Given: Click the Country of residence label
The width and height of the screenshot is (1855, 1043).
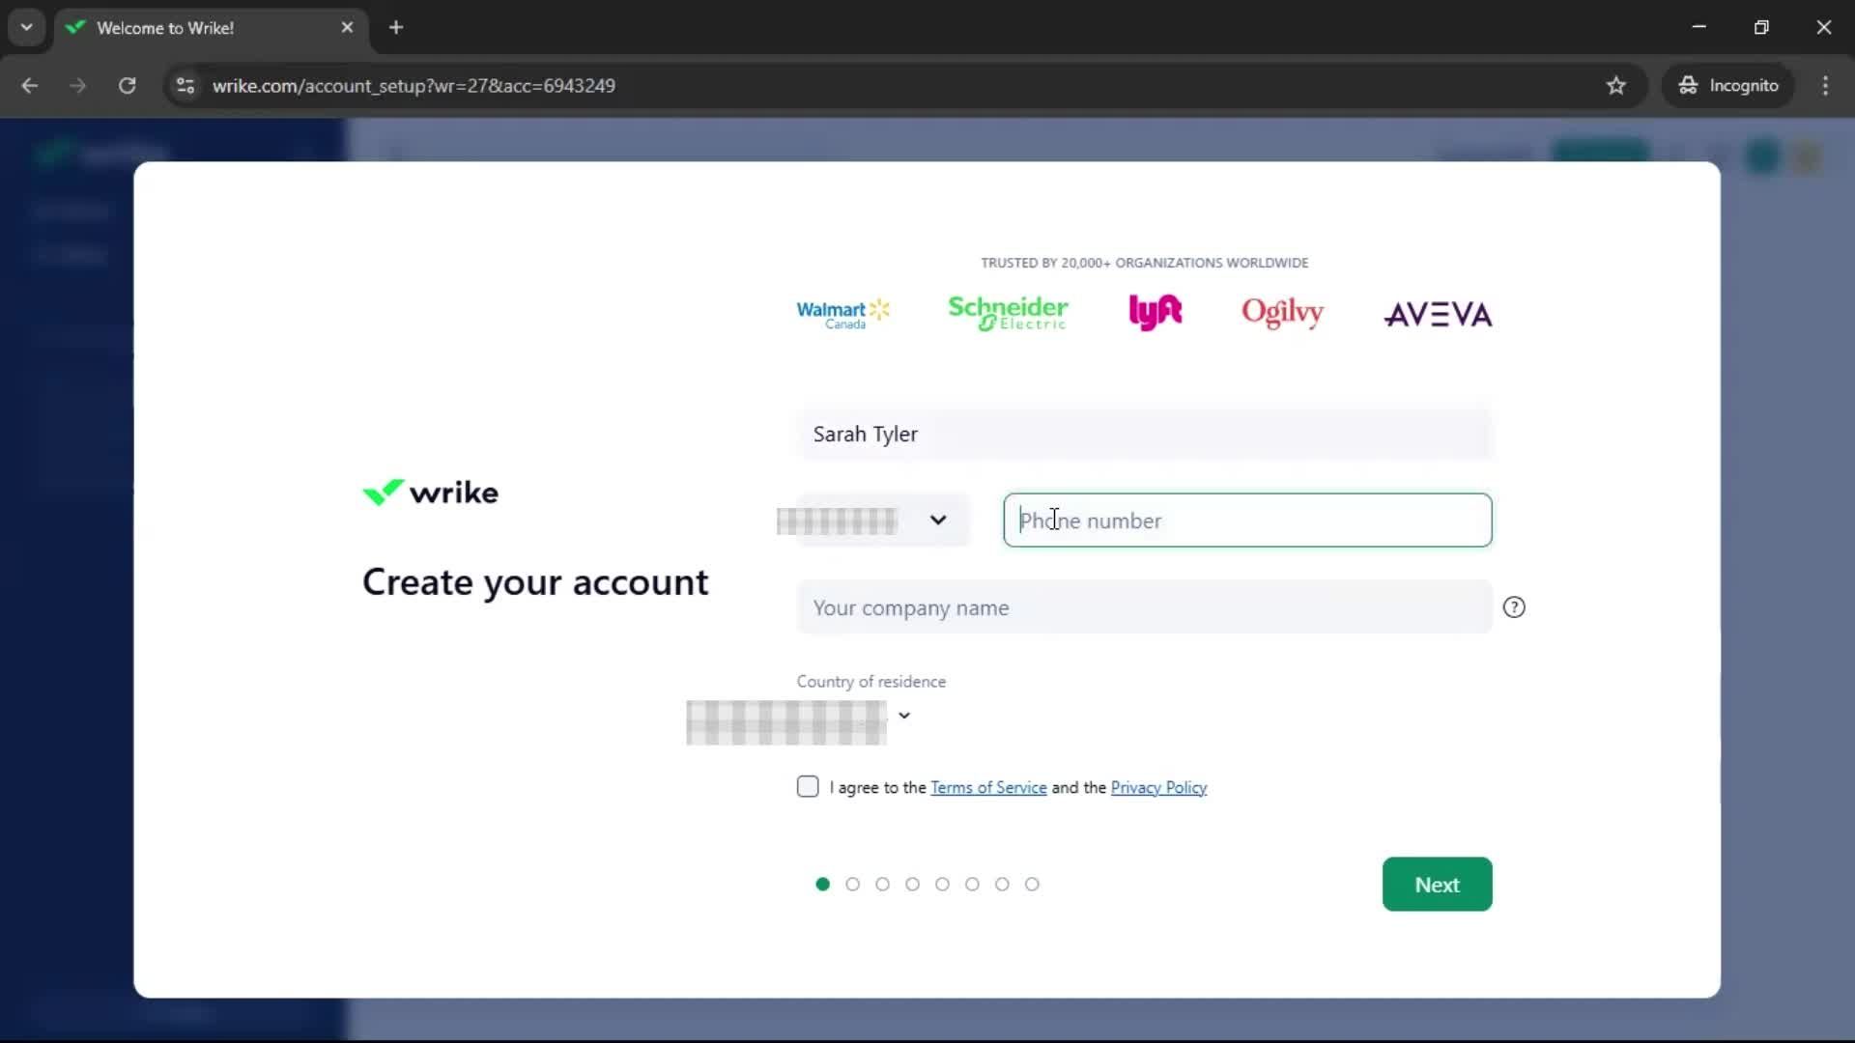Looking at the screenshot, I should 871,682.
